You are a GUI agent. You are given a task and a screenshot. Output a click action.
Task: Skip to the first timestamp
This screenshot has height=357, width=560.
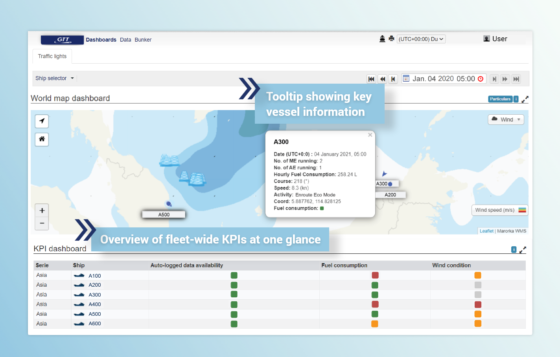[371, 79]
